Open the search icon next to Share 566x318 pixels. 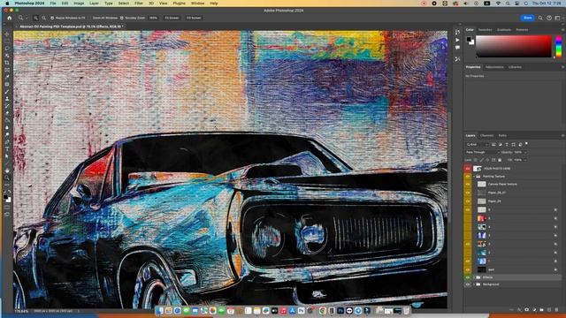(540, 18)
